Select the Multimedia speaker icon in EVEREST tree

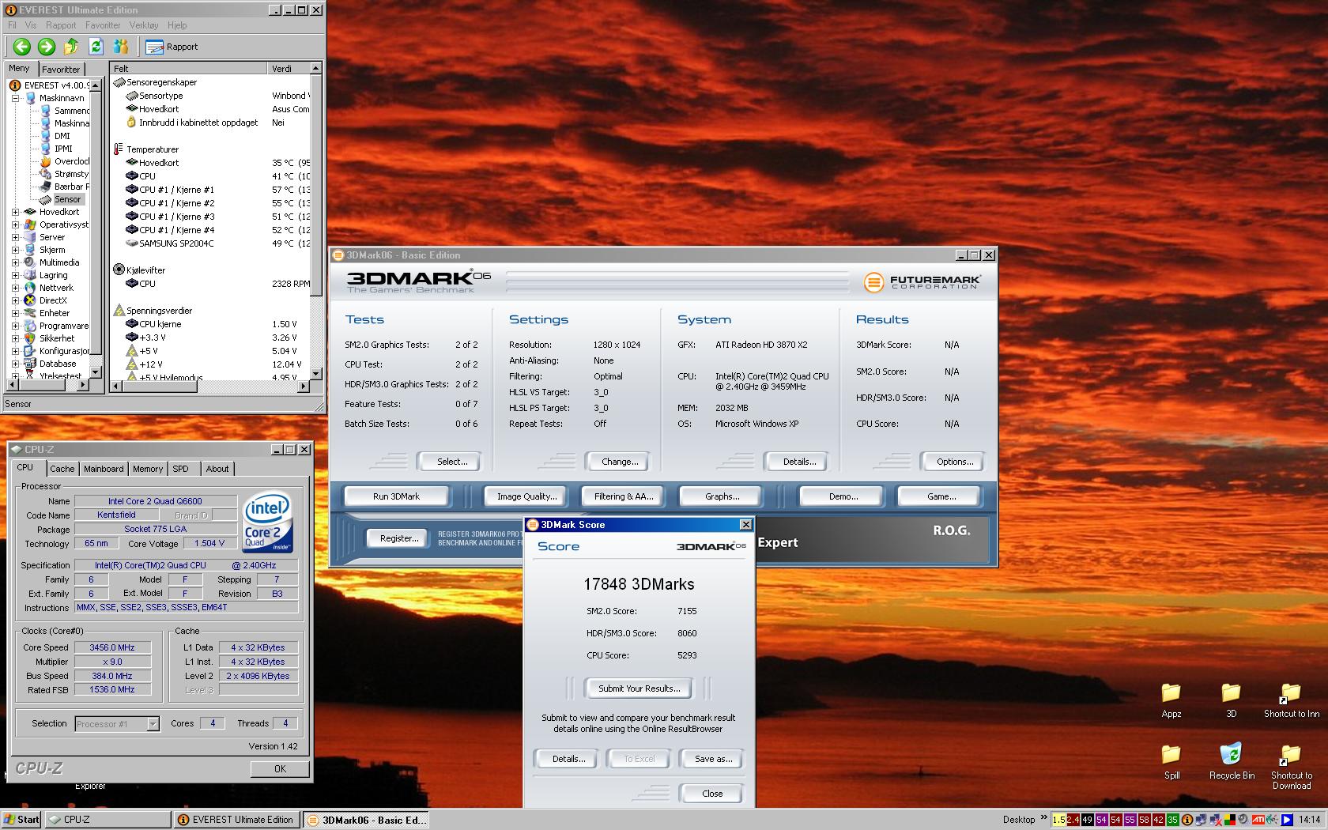pos(30,262)
